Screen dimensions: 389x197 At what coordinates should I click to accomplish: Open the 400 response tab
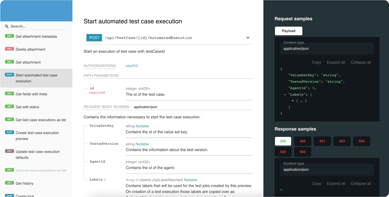click(302, 141)
